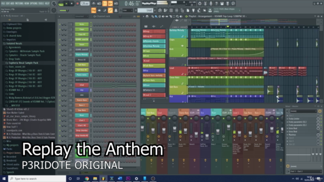Click the undo history icon
Image resolution: width=324 pixels, height=182 pixels.
[199, 4]
